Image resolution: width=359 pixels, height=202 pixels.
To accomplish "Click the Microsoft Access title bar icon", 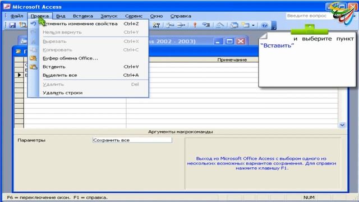I will (7, 6).
